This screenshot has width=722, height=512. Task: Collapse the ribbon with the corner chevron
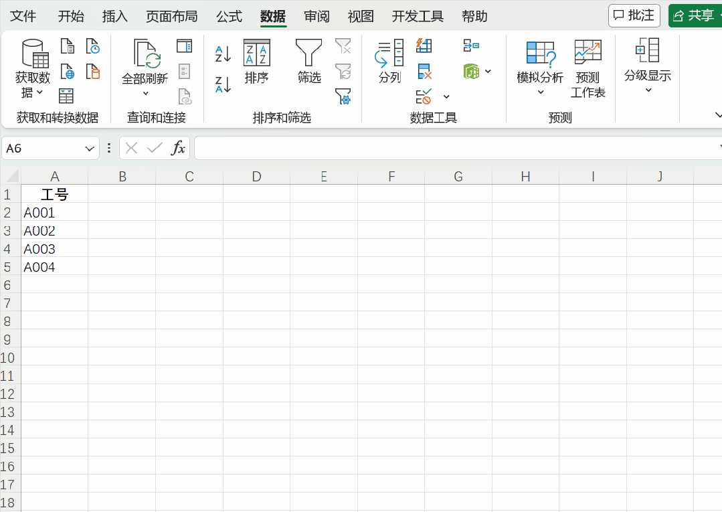click(x=718, y=114)
